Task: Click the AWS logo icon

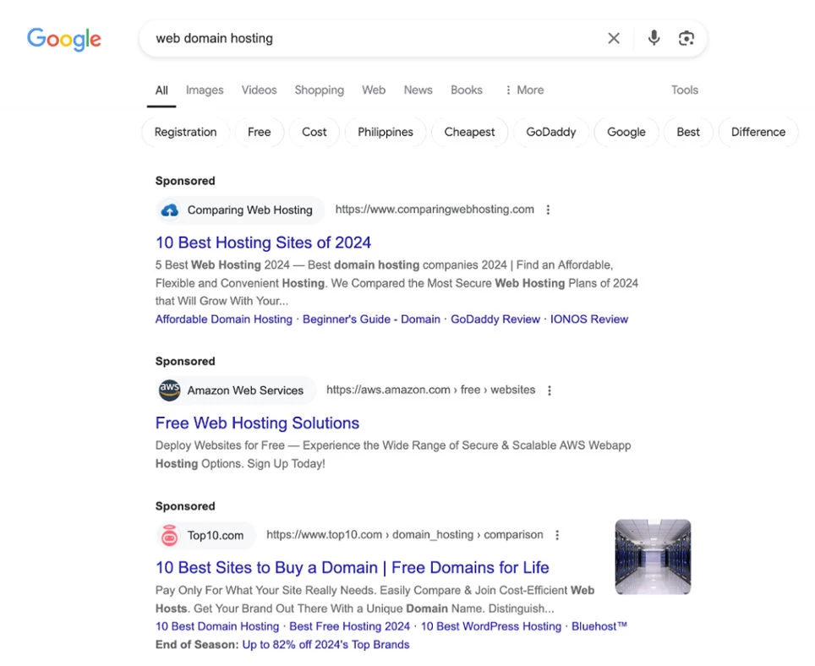Action: [x=169, y=390]
